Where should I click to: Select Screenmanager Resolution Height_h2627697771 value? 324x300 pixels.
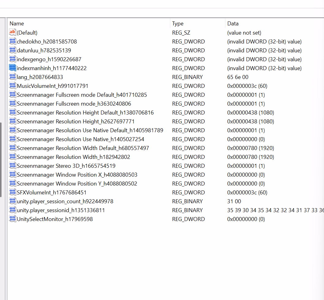76,122
